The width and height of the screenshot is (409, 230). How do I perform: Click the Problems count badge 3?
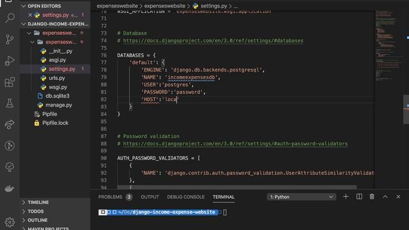tap(129, 197)
